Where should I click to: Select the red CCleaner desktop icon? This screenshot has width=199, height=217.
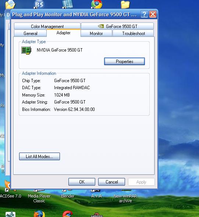(x=68, y=214)
